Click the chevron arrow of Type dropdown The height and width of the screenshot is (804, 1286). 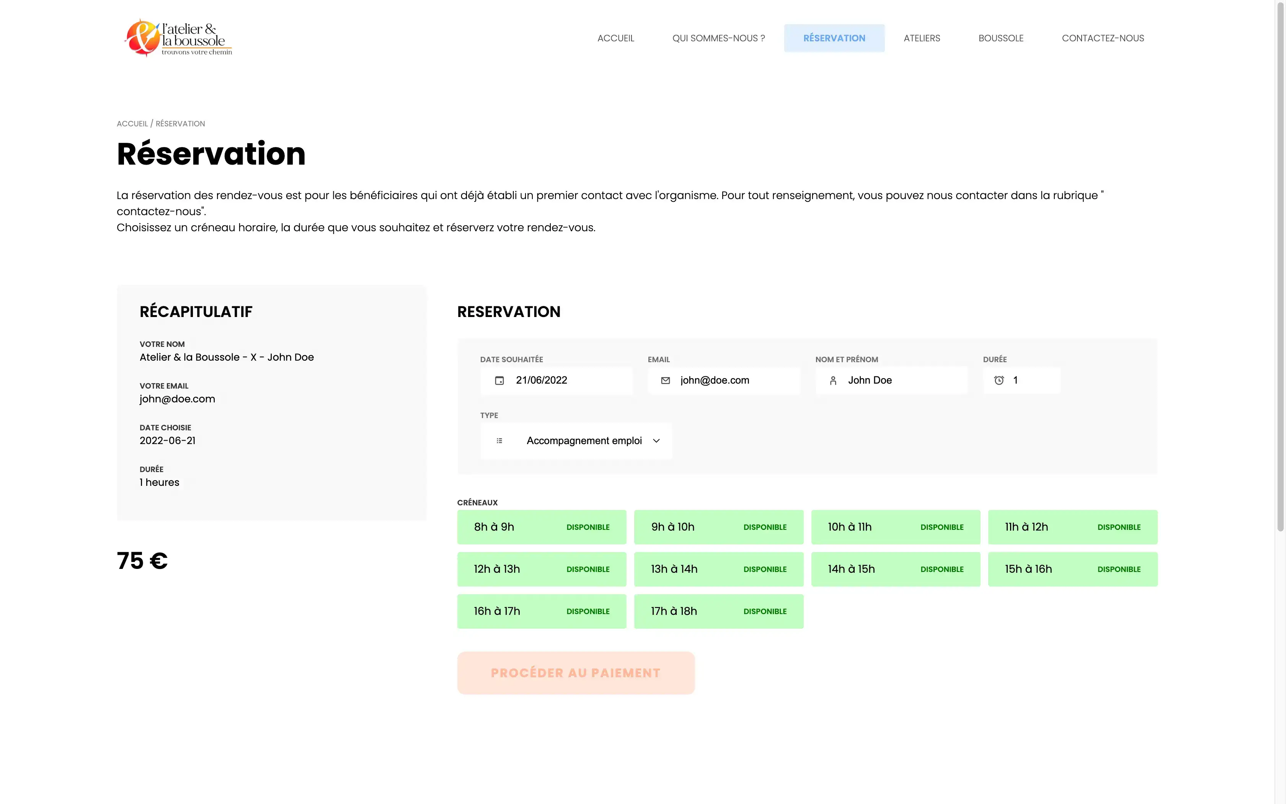coord(656,441)
